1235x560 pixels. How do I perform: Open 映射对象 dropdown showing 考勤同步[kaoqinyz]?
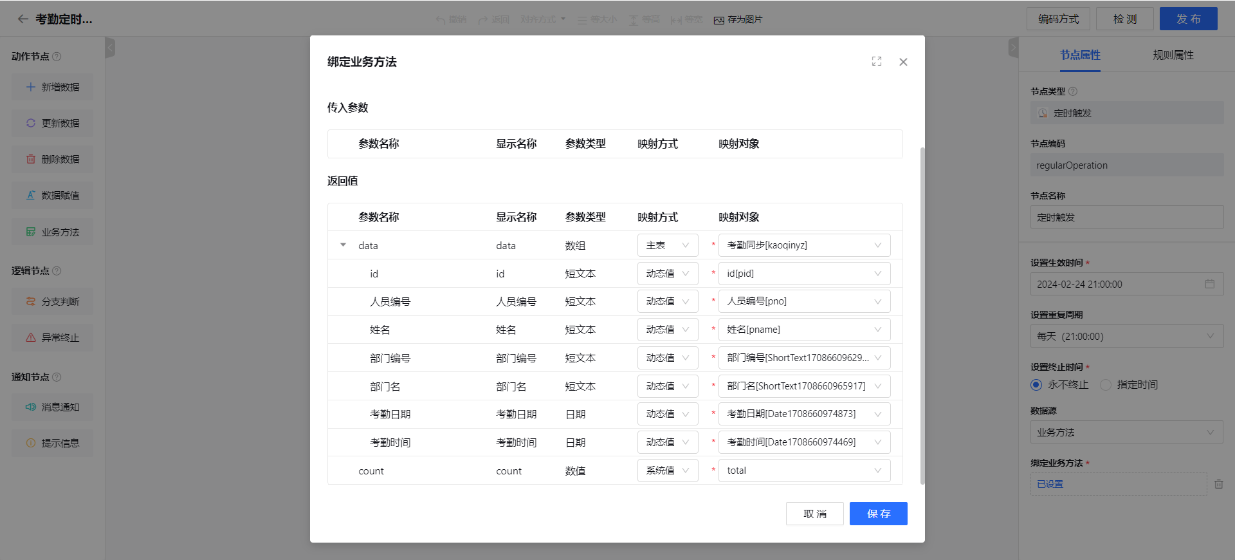[804, 245]
